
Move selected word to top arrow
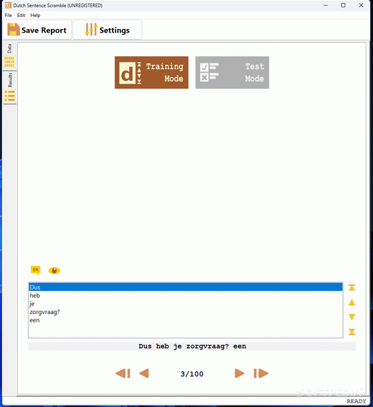click(352, 288)
